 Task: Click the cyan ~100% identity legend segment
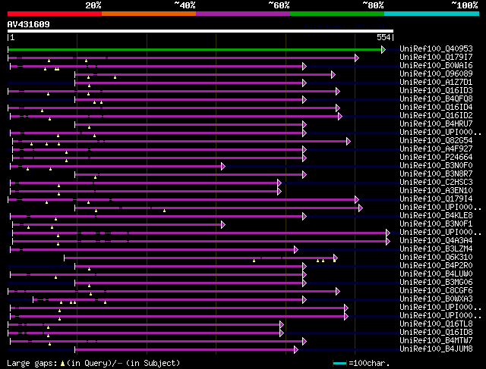pyautogui.click(x=432, y=14)
